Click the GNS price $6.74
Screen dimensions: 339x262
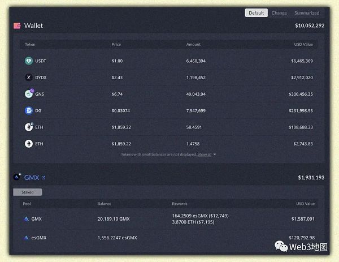(117, 94)
